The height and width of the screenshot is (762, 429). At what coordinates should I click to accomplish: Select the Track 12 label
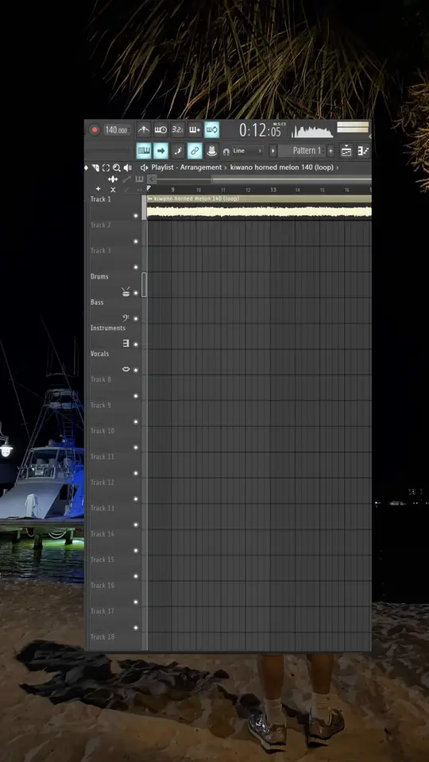coord(102,483)
